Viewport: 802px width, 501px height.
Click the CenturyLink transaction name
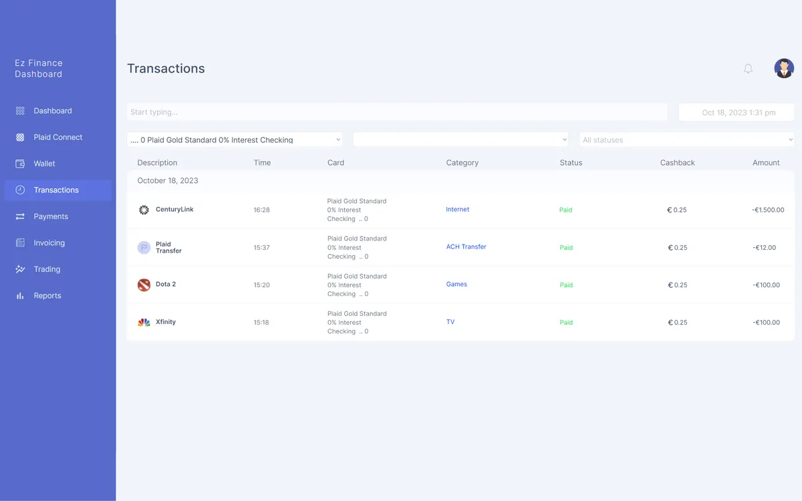(174, 209)
